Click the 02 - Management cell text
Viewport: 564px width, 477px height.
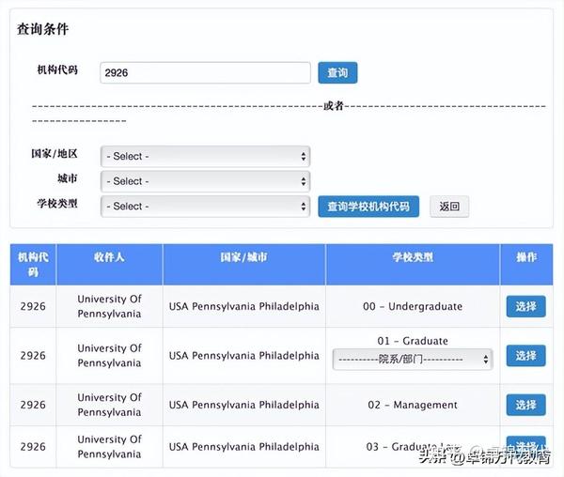[413, 405]
